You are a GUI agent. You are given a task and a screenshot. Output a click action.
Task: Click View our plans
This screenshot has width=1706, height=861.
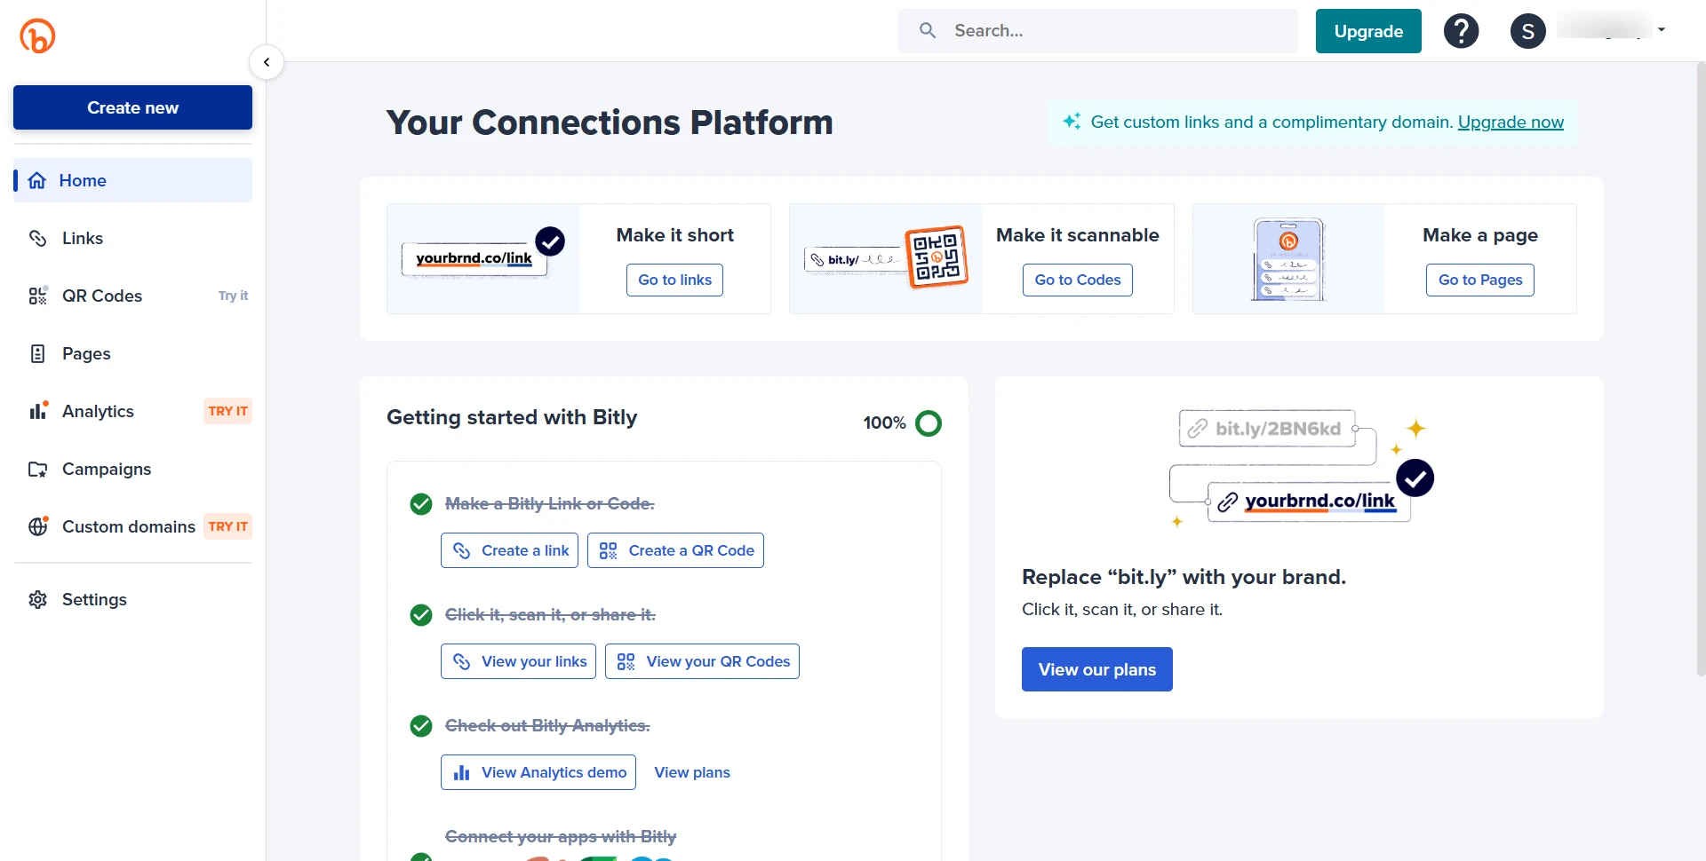click(1096, 668)
